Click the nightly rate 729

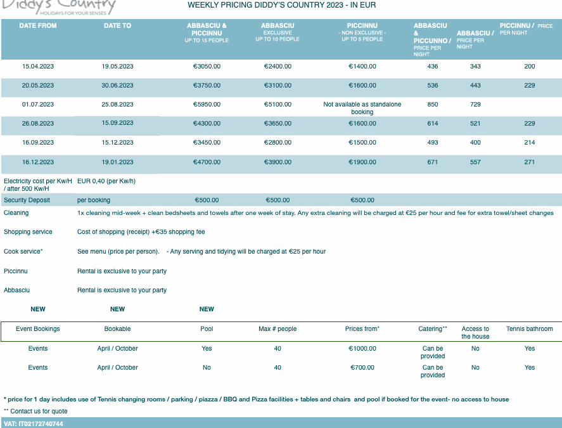coord(475,105)
